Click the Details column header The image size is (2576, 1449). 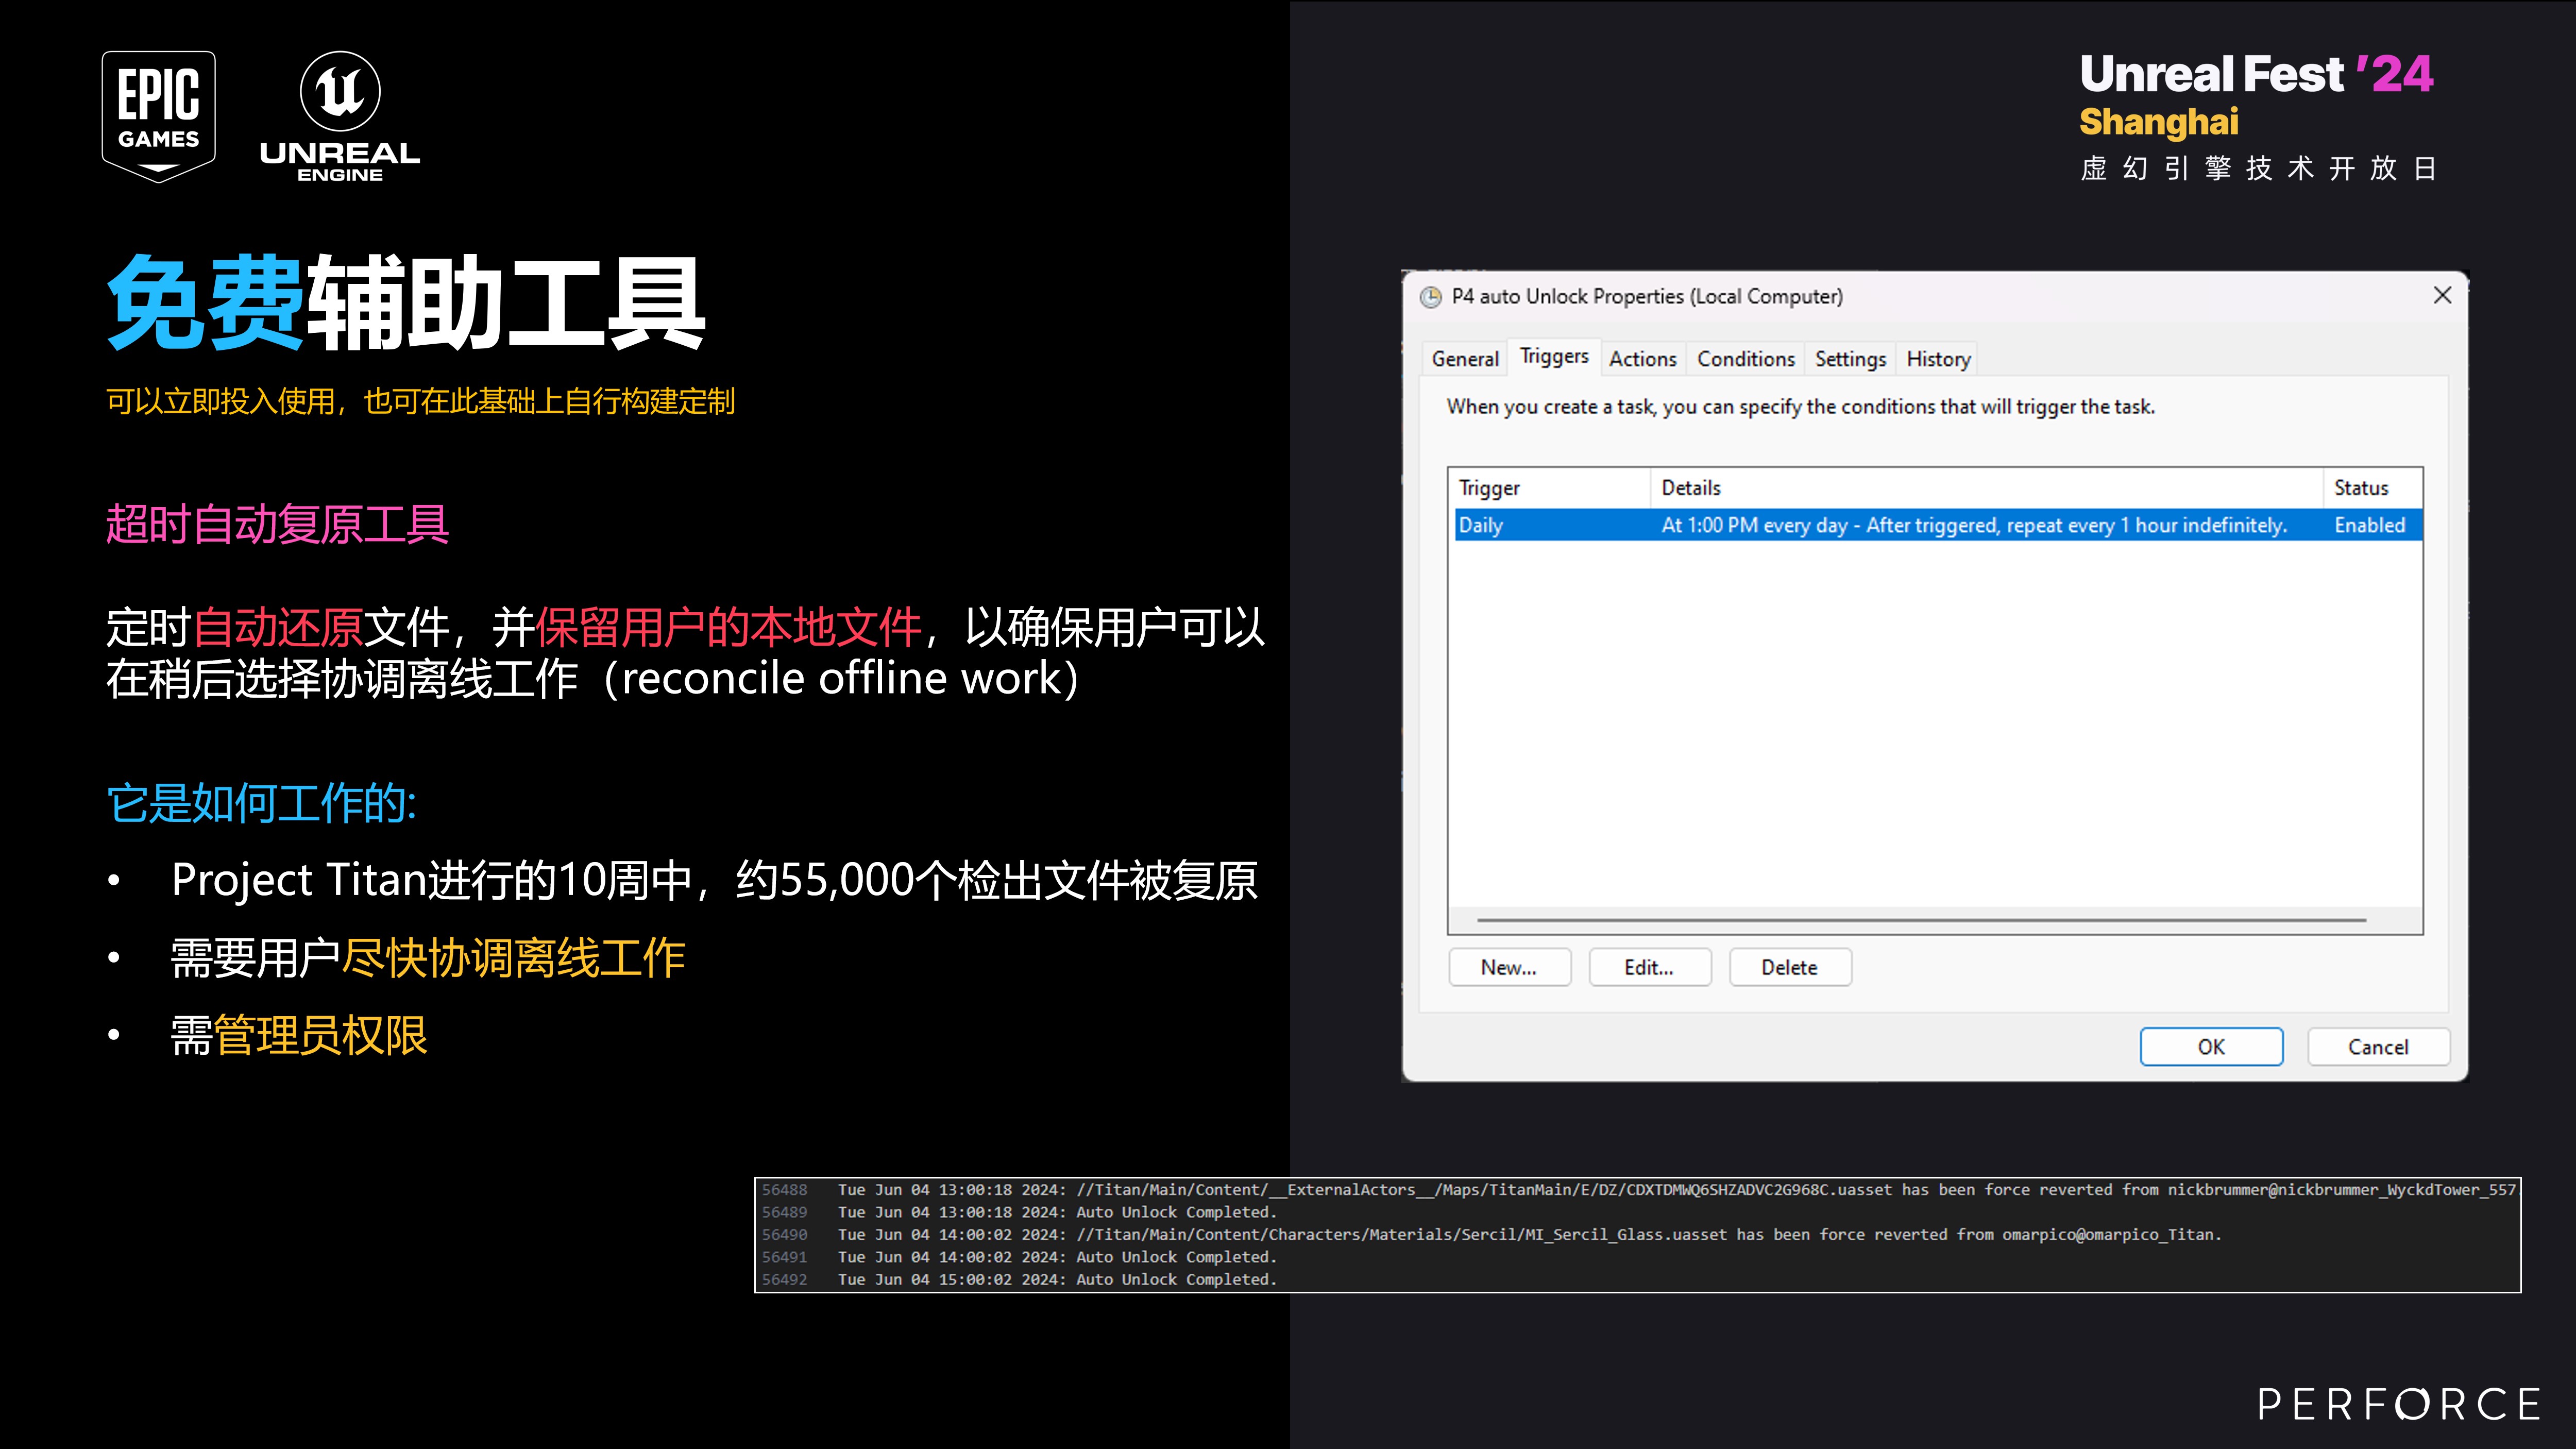pyautogui.click(x=1986, y=488)
